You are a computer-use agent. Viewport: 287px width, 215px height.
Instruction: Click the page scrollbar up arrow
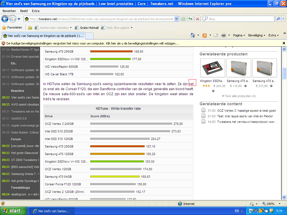(284, 49)
